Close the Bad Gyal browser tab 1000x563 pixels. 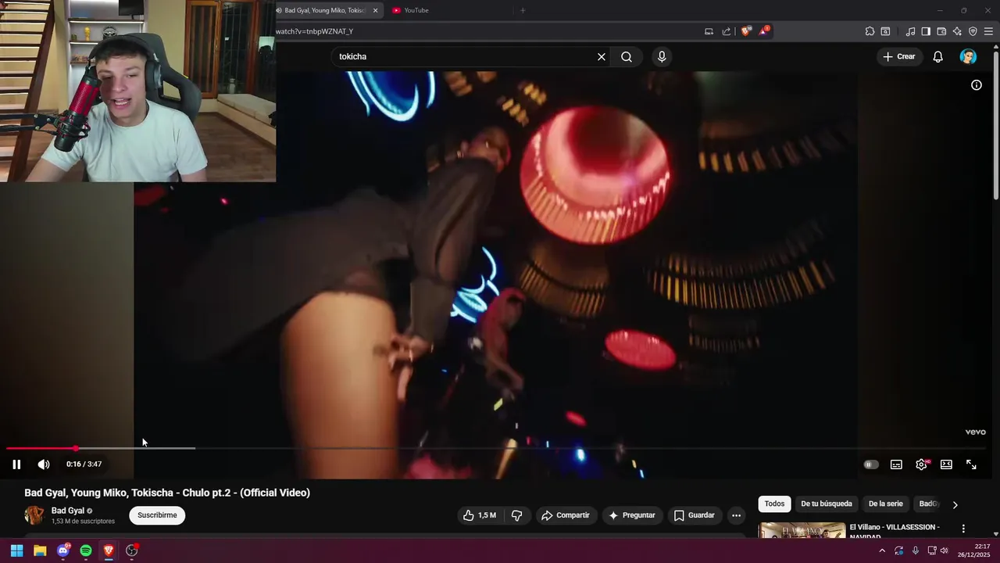[x=376, y=10]
